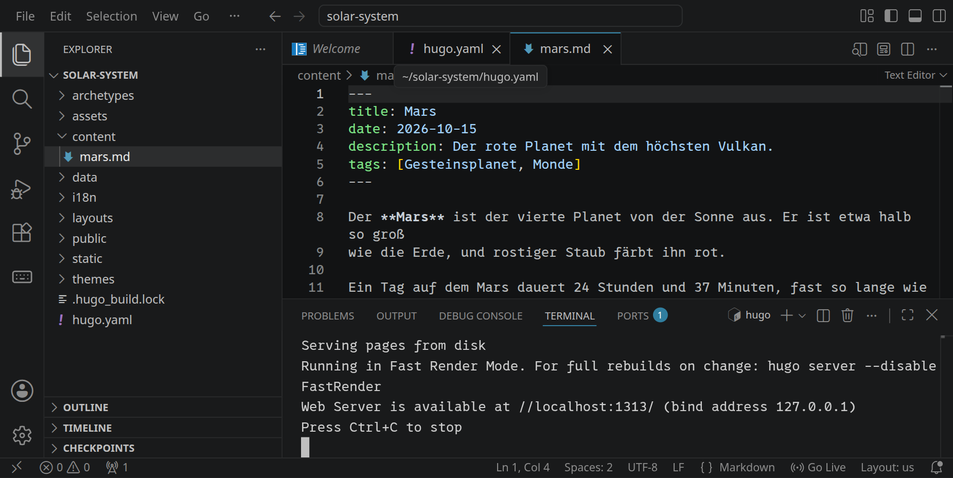Screen dimensions: 953x478
Task: Open notifications bell in status bar
Action: pos(937,467)
